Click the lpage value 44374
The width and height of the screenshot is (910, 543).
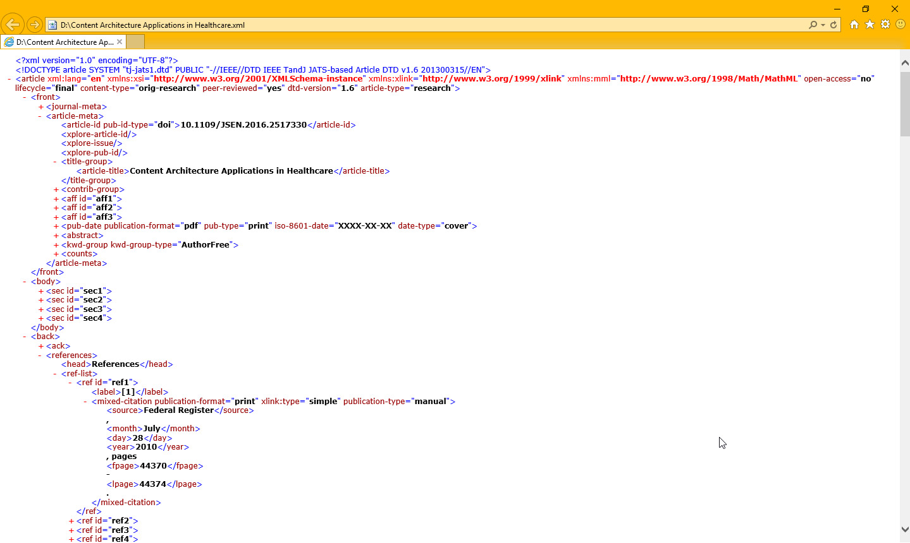pyautogui.click(x=152, y=484)
